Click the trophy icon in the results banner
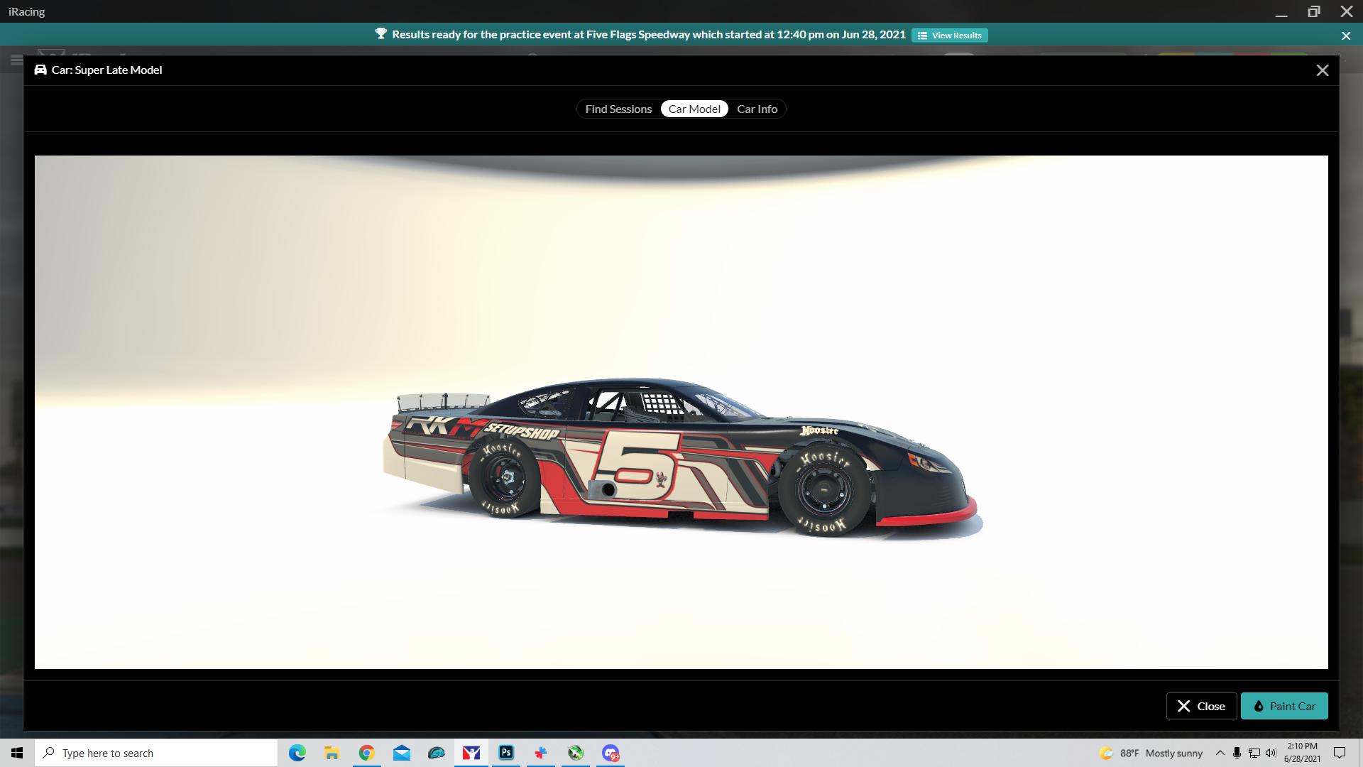1363x767 pixels. click(381, 34)
